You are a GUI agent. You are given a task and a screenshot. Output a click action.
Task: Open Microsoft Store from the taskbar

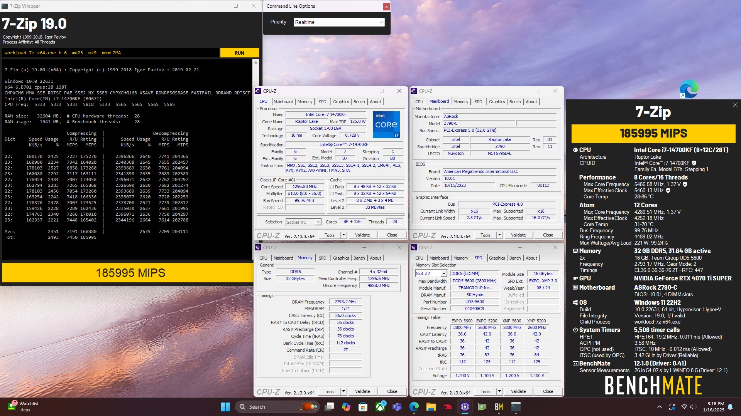pos(363,407)
